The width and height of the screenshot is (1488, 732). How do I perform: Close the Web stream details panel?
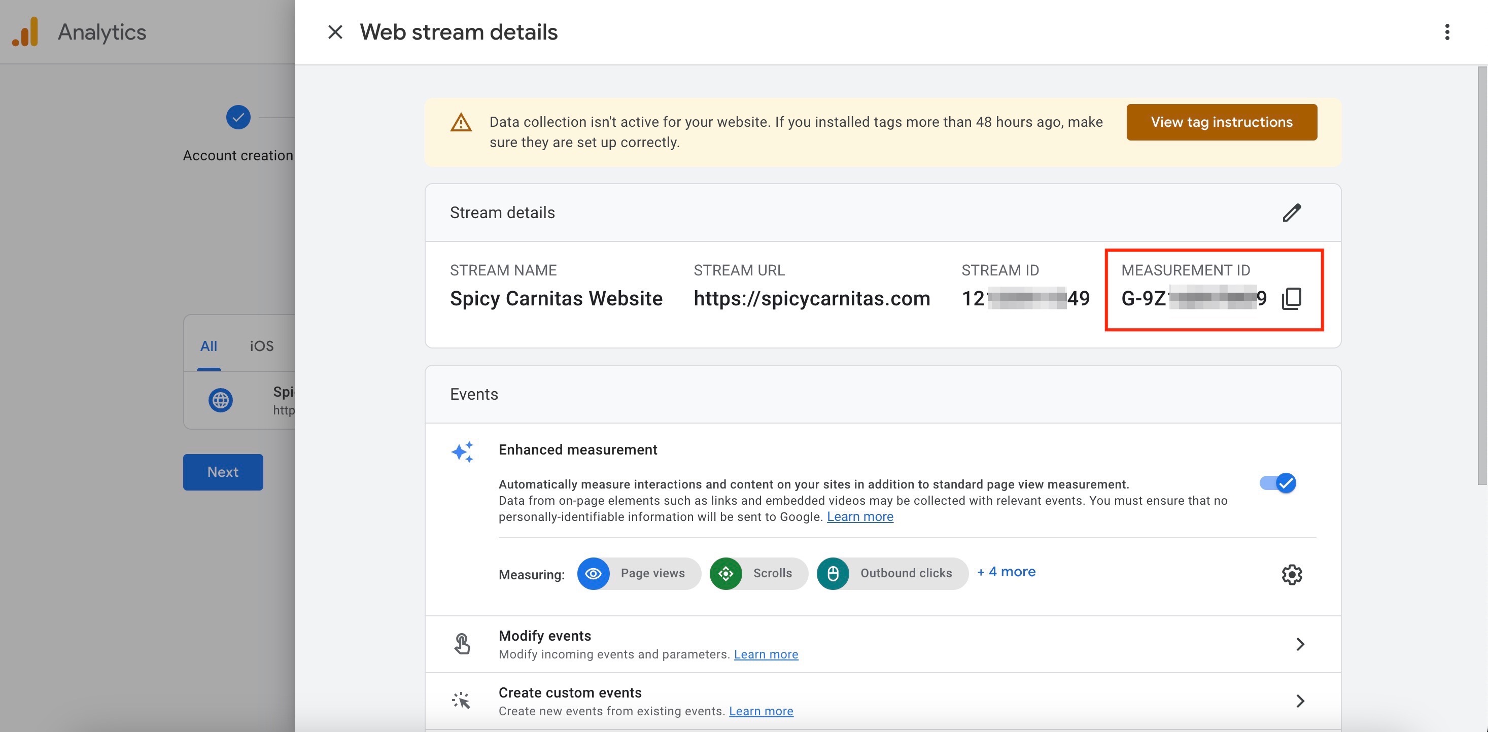335,32
